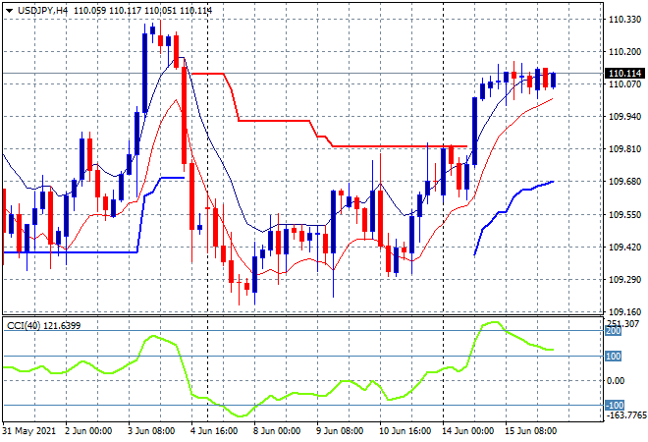This screenshot has height=442, width=648.
Task: Click the 109.160 price axis label
Action: pos(624,312)
